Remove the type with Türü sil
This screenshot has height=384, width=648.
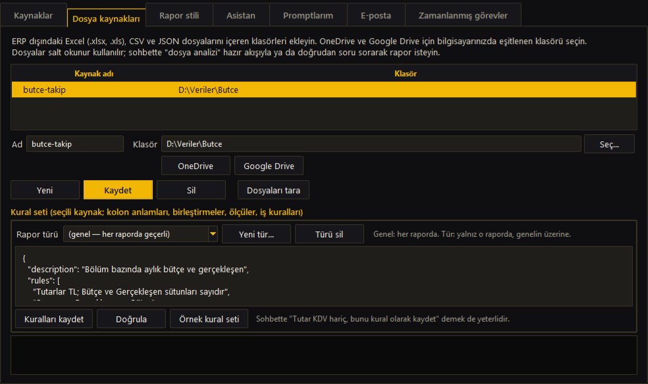[x=329, y=234]
